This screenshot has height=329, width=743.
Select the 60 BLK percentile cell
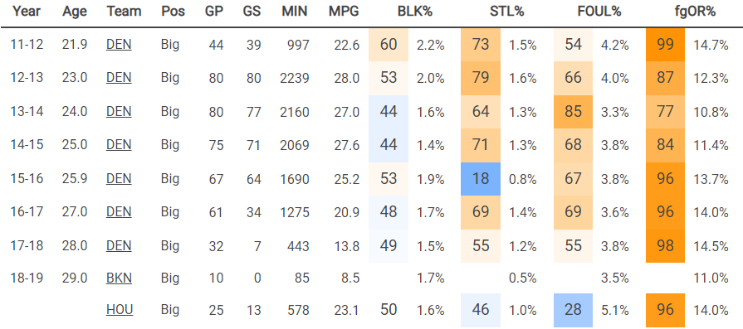[388, 45]
